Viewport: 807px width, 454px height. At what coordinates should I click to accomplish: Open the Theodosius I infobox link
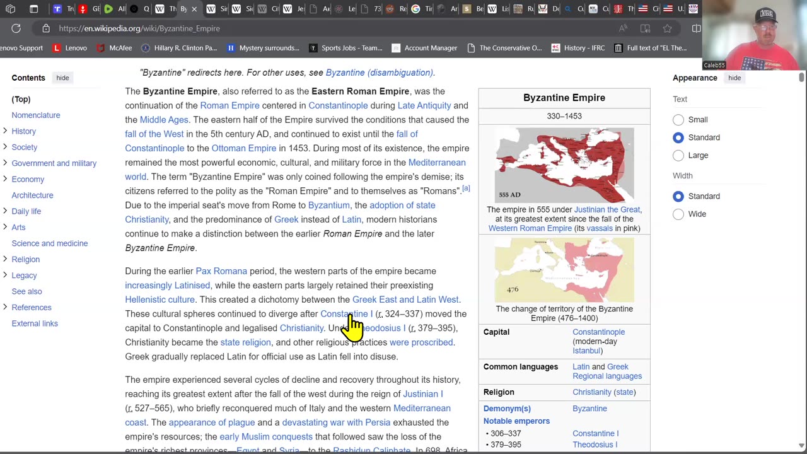[x=595, y=445]
